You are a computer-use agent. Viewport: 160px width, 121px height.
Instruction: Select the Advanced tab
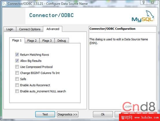point(53,29)
